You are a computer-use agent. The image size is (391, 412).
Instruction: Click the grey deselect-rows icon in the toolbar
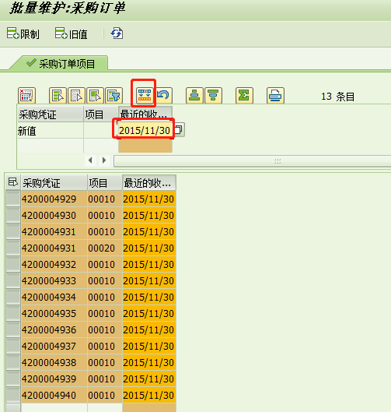(76, 95)
